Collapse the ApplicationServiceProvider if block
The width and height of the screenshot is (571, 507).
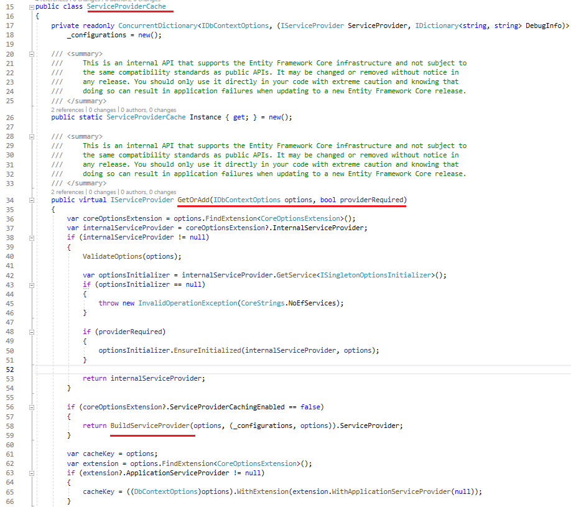[x=31, y=473]
